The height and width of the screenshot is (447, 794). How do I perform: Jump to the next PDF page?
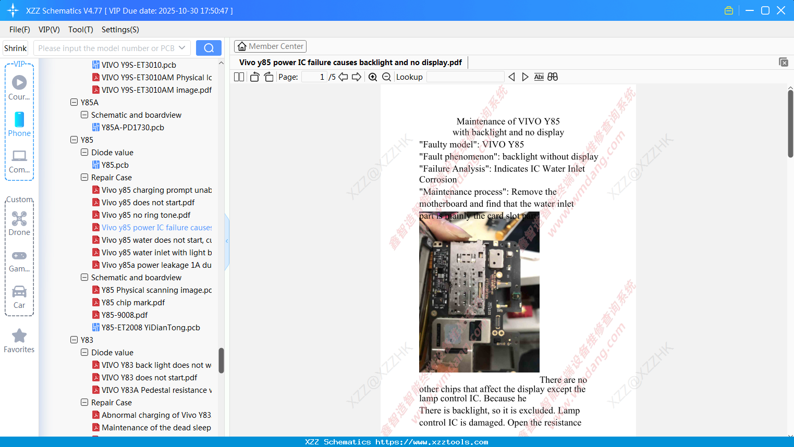(x=357, y=77)
